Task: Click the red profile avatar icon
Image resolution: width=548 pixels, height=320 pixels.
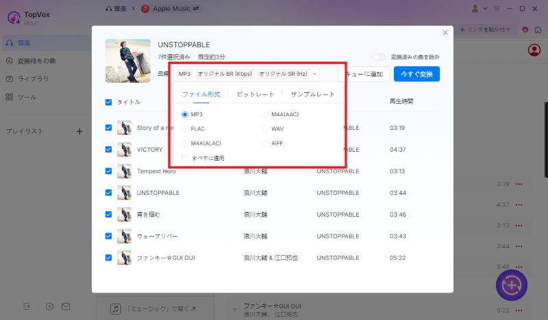Action: point(534,50)
